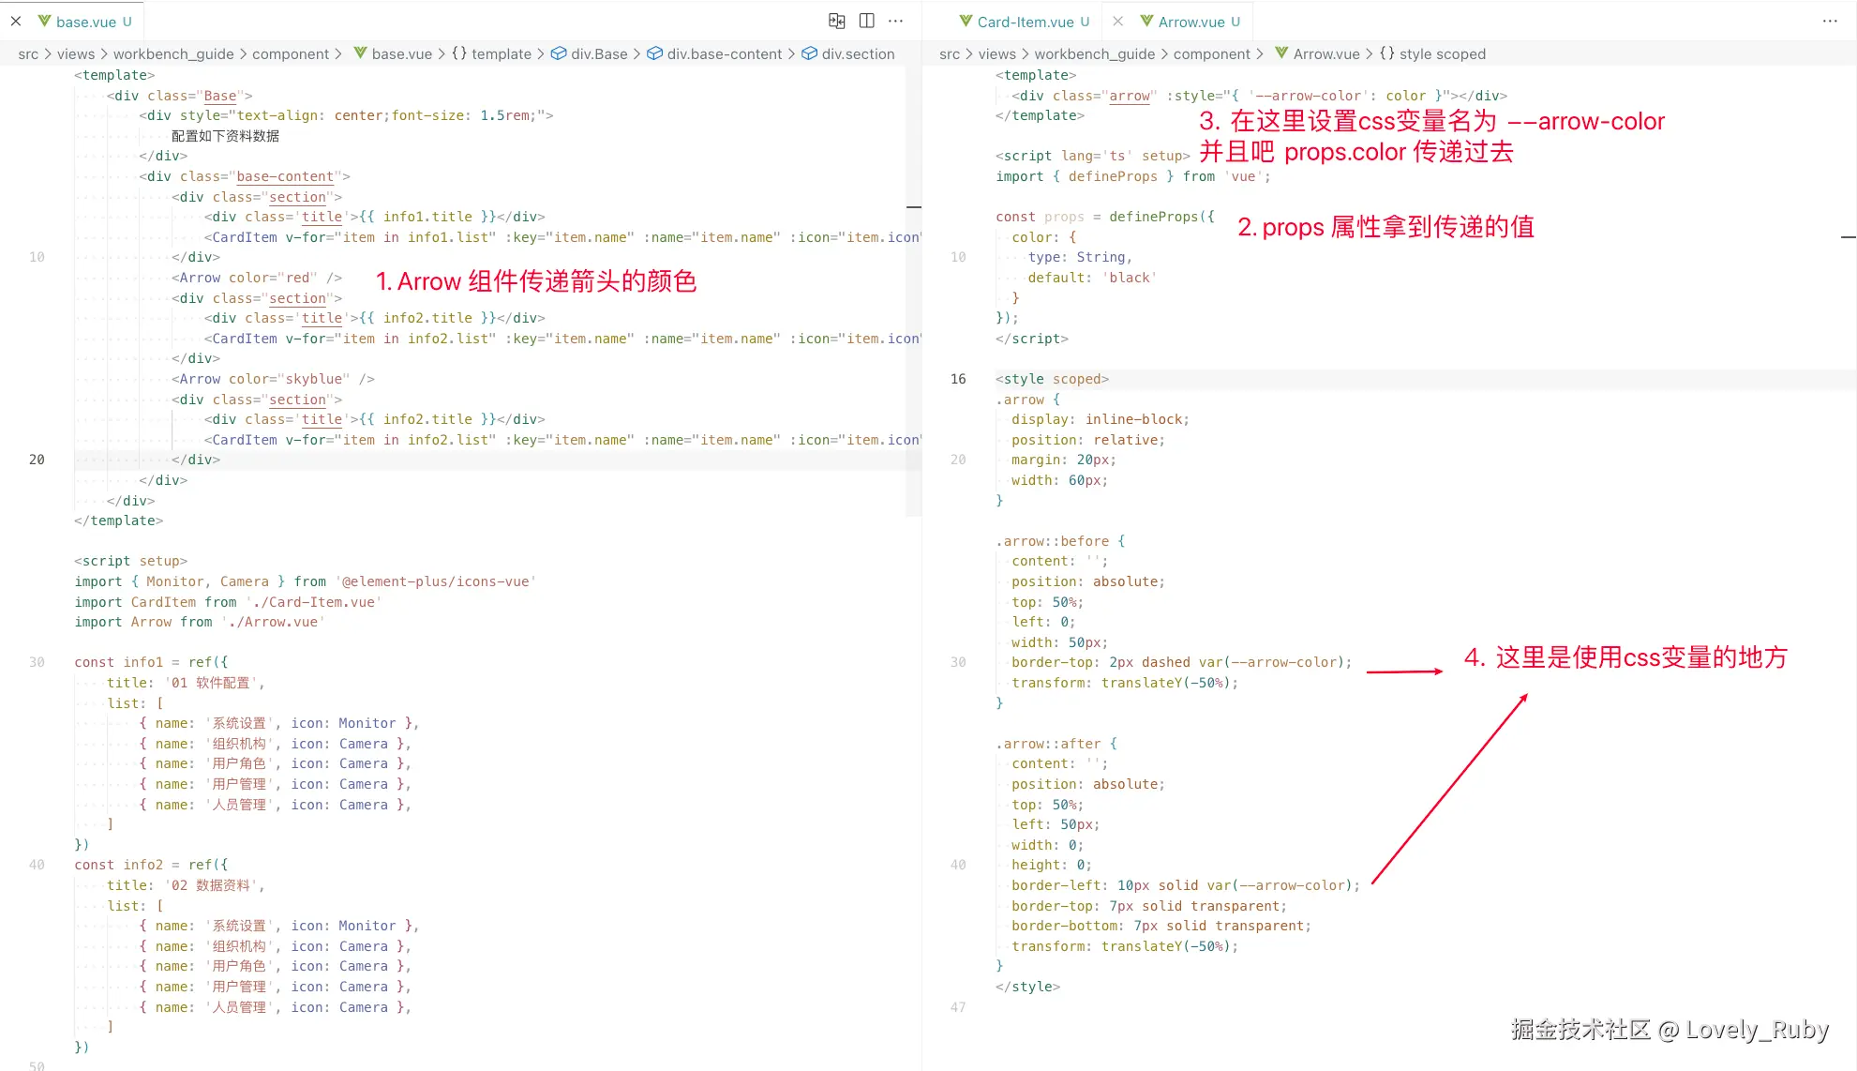Close the base.vue editor tab
The height and width of the screenshot is (1071, 1857).
16,21
